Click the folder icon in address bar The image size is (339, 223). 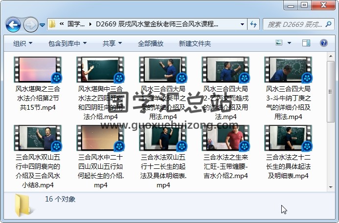52,24
